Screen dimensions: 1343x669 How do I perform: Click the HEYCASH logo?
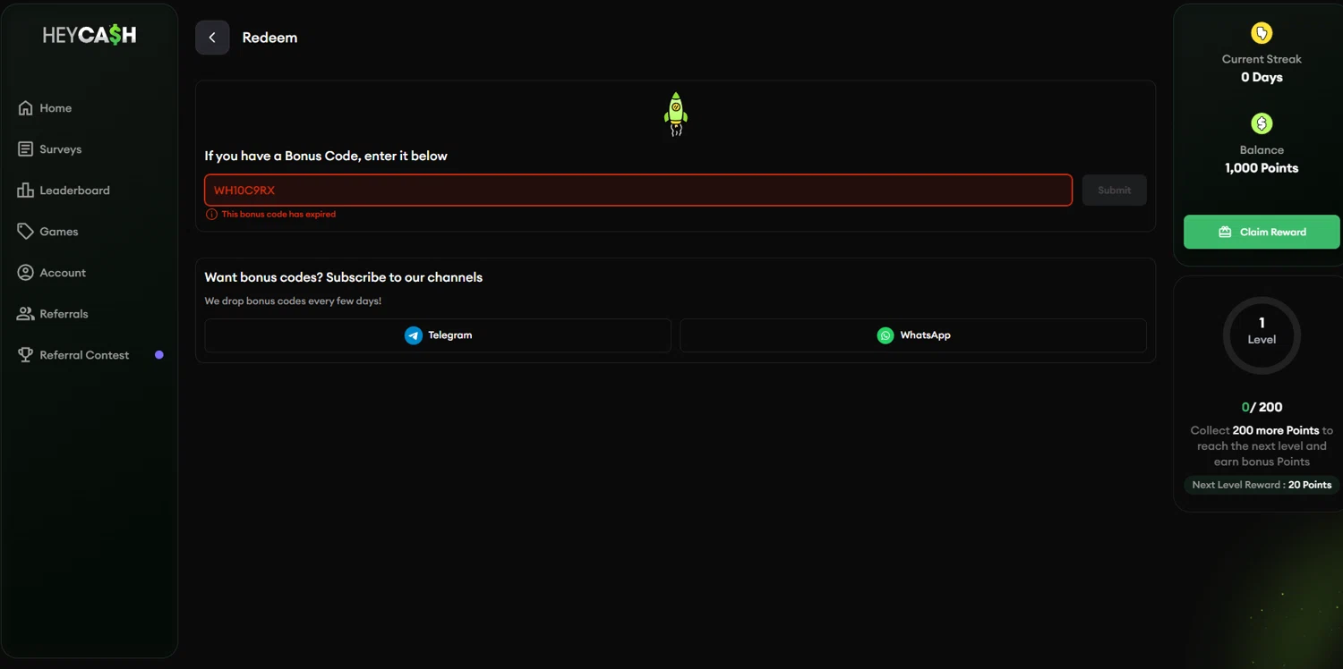[x=90, y=35]
